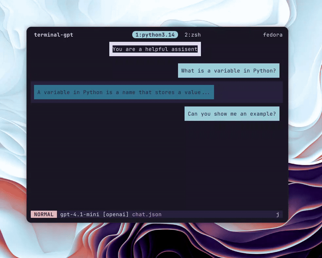Select the 'You are a helpful assisent' system prompt

pyautogui.click(x=155, y=49)
